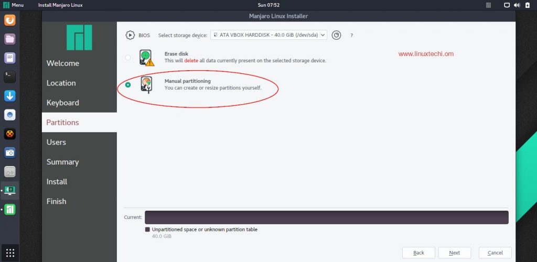This screenshot has height=262, width=537.
Task: Open the gray settings tool dock icon
Action: (9, 172)
